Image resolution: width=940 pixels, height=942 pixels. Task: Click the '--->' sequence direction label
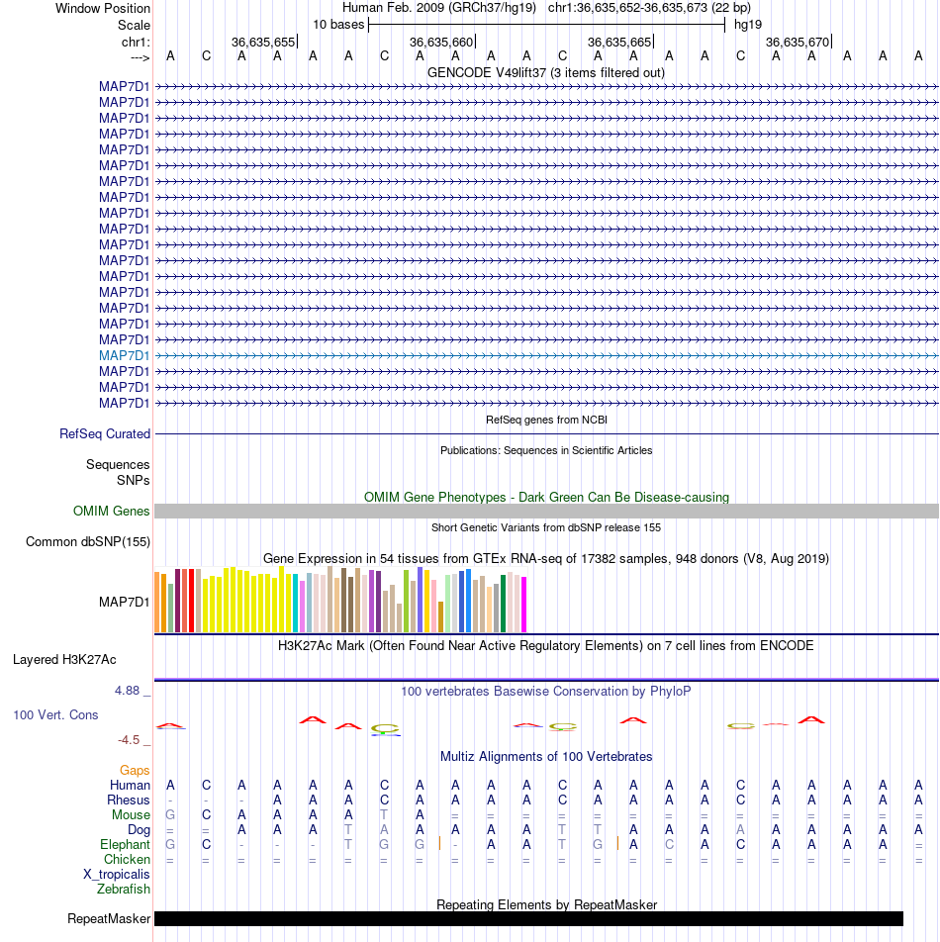click(140, 57)
